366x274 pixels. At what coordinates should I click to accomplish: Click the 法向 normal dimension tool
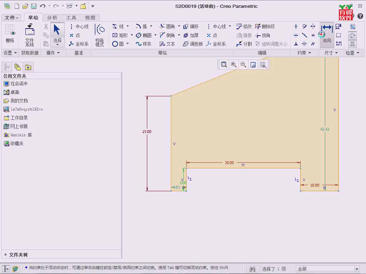click(327, 35)
